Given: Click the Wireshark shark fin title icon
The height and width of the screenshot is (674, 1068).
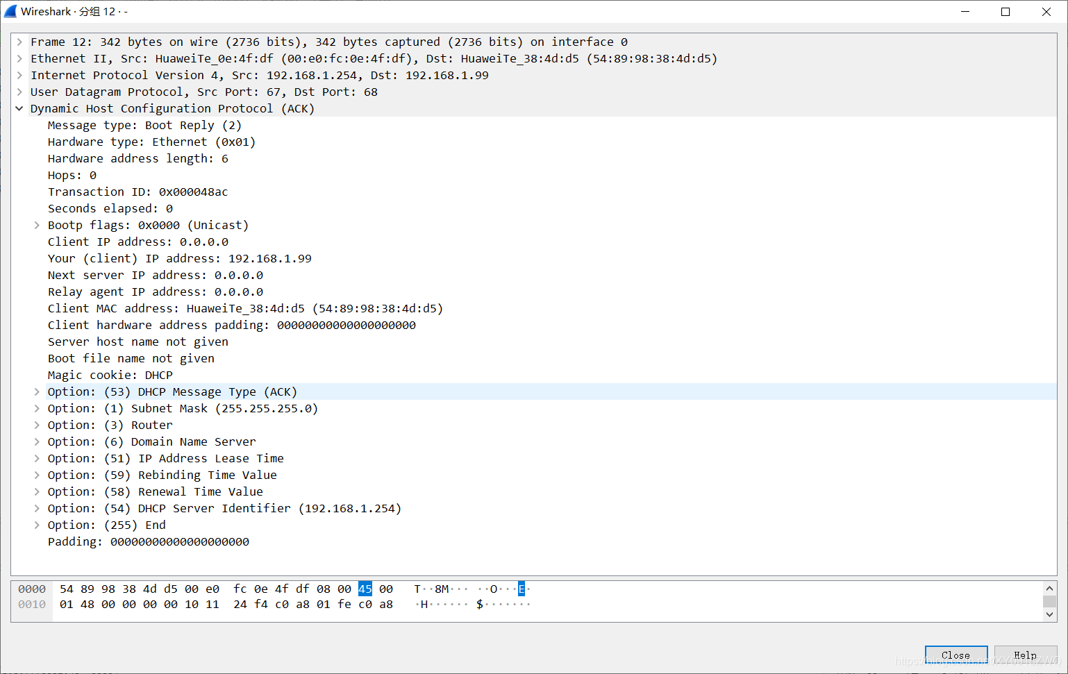Looking at the screenshot, I should tap(10, 11).
